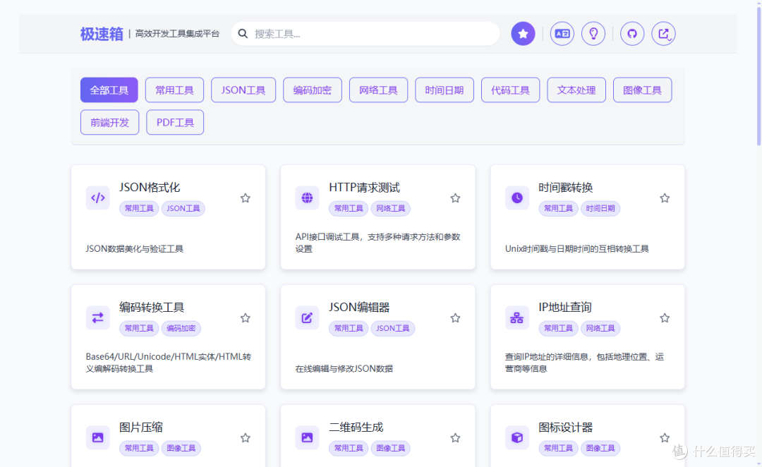
Task: Open the 图片压缩 title
Action: [x=141, y=427]
